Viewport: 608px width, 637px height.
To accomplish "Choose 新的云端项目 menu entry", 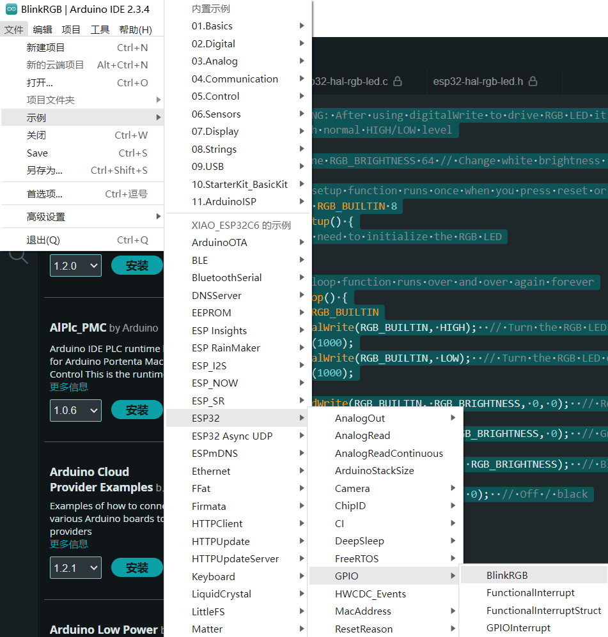I will tap(82, 65).
